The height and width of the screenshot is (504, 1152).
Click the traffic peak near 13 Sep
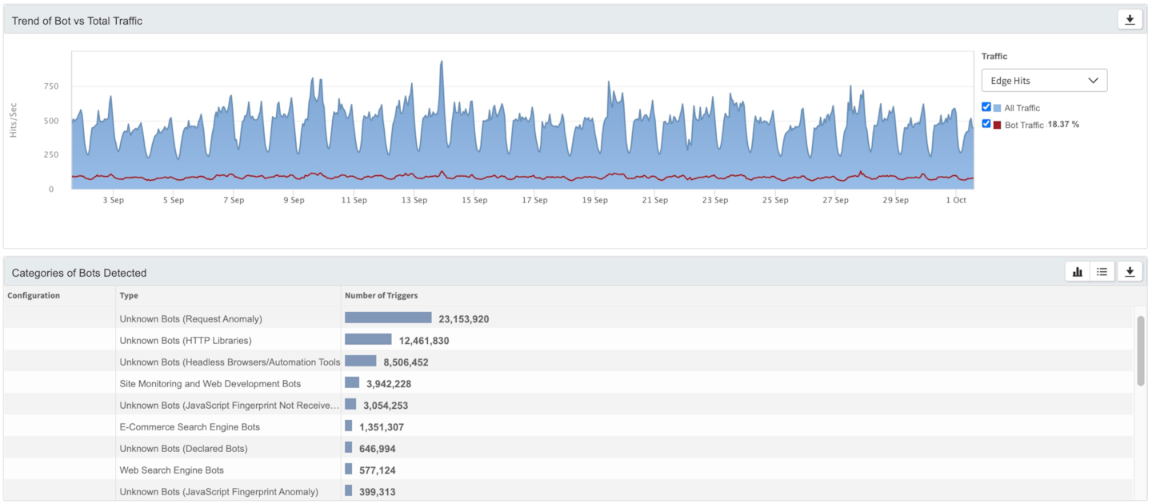tap(442, 62)
